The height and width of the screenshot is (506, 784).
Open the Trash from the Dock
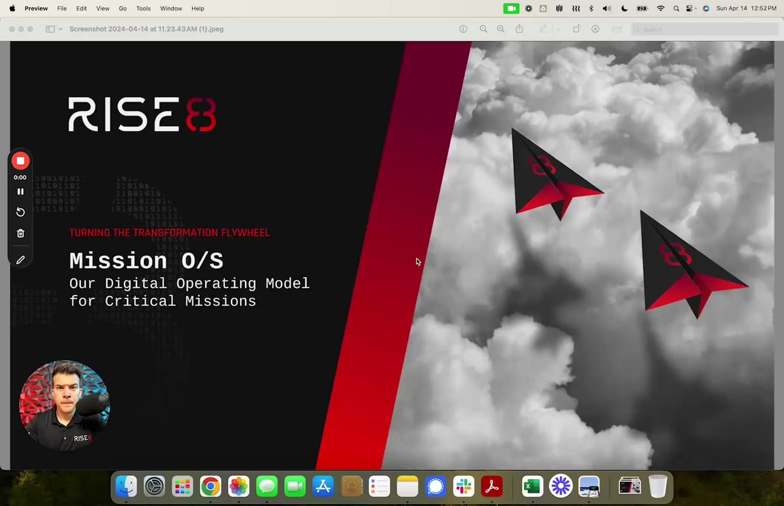[x=658, y=486]
